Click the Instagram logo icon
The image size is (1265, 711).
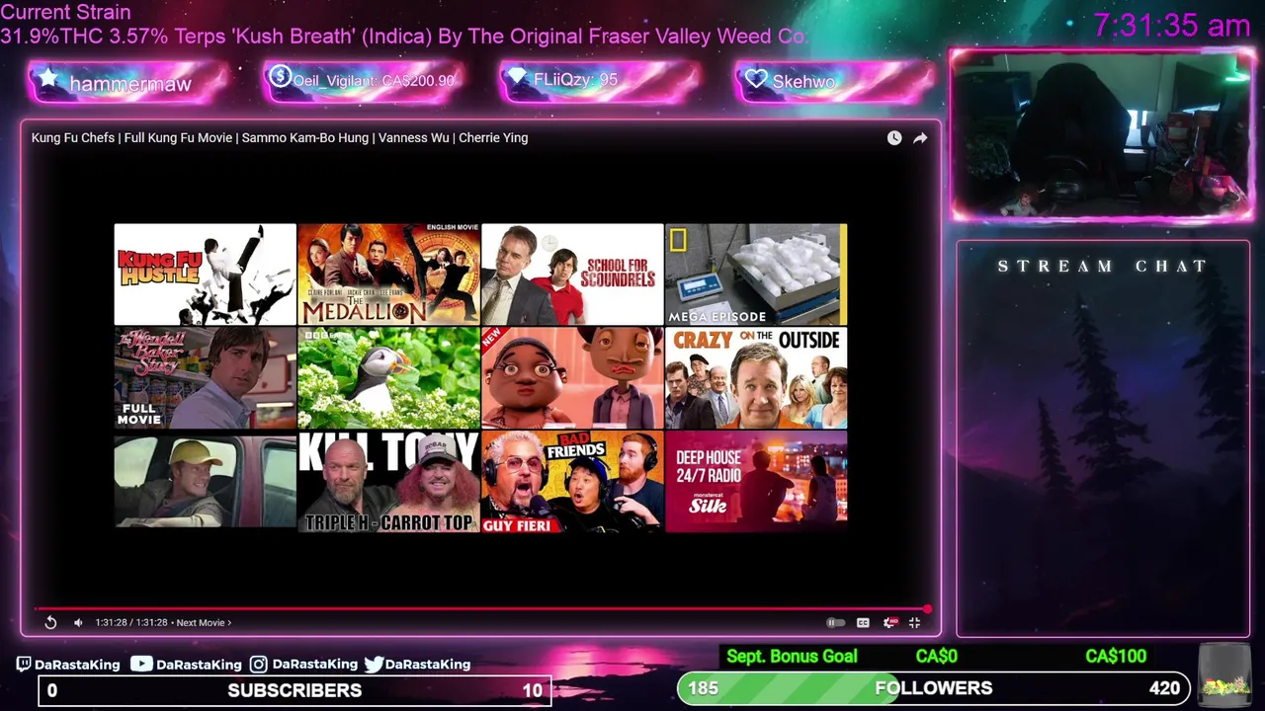pos(258,665)
